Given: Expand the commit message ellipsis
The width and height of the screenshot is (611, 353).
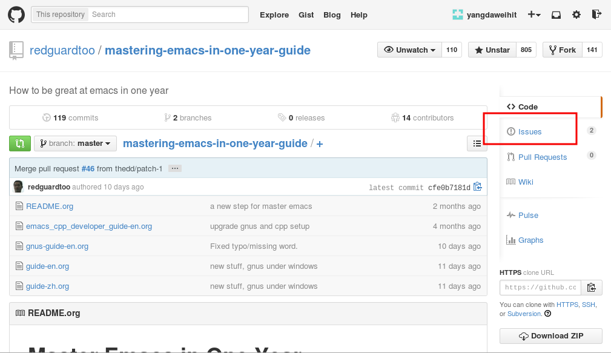Looking at the screenshot, I should [x=175, y=168].
